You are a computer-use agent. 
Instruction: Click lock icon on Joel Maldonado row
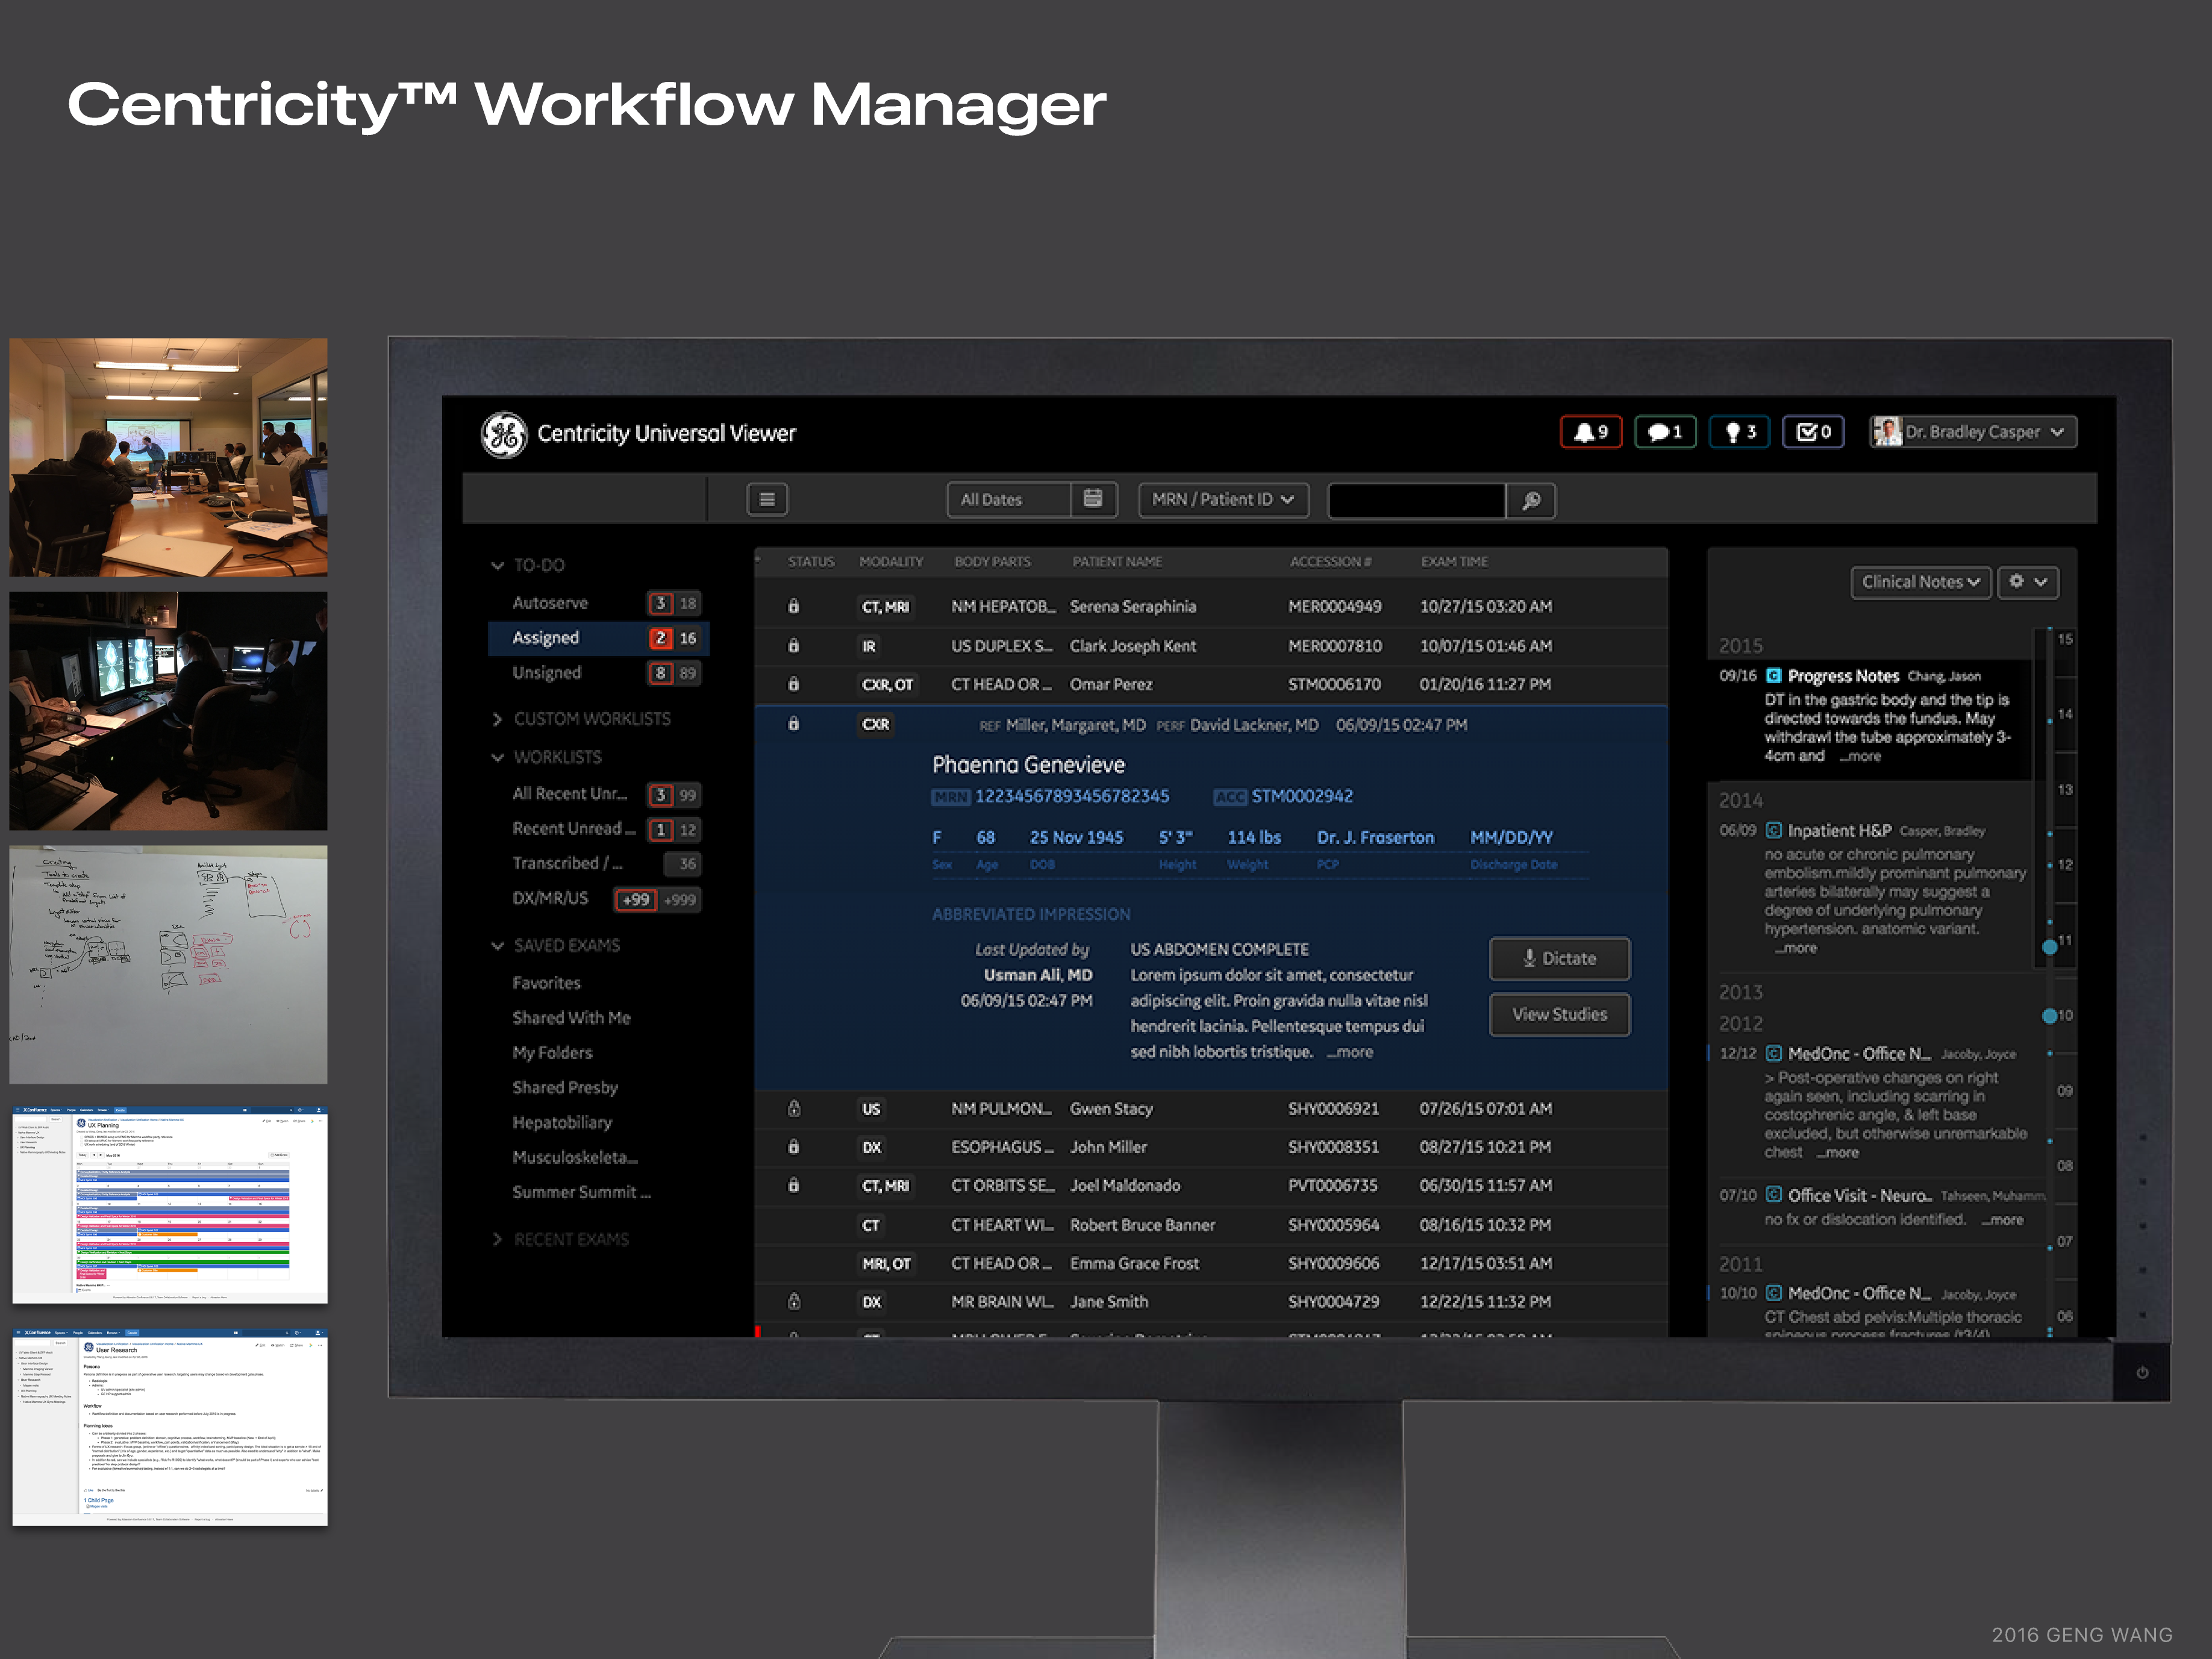click(794, 1185)
